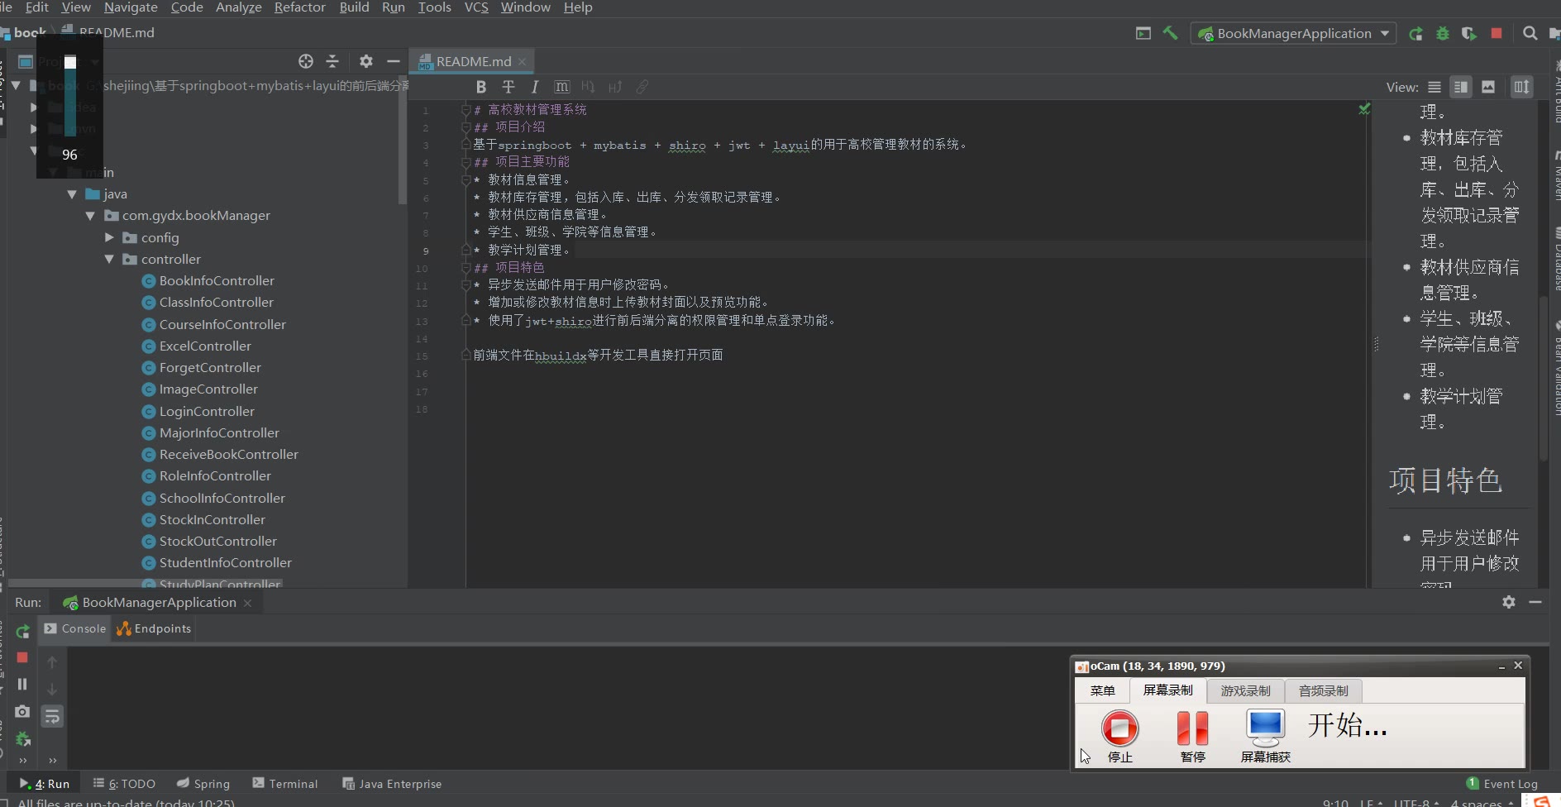Switch to editor-only view mode
Image resolution: width=1561 pixels, height=807 pixels.
click(x=1434, y=87)
